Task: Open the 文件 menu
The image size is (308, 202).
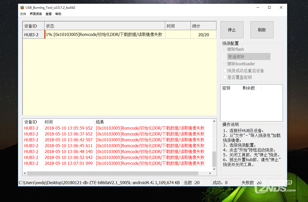Action: tap(23, 14)
